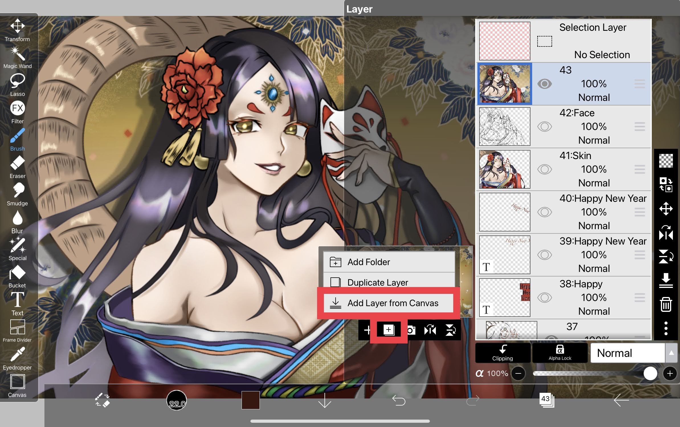Image resolution: width=680 pixels, height=427 pixels.
Task: Select the 41:Skin layer thumbnail
Action: pos(504,169)
